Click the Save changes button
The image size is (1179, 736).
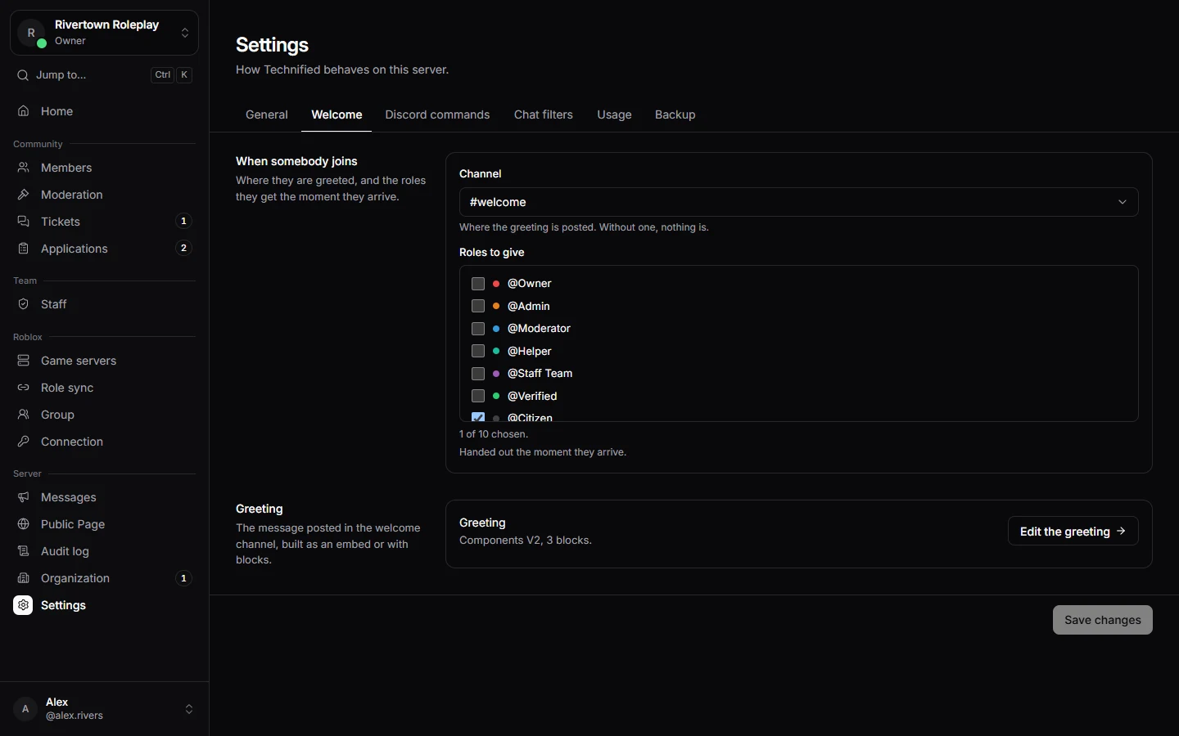pos(1103,620)
